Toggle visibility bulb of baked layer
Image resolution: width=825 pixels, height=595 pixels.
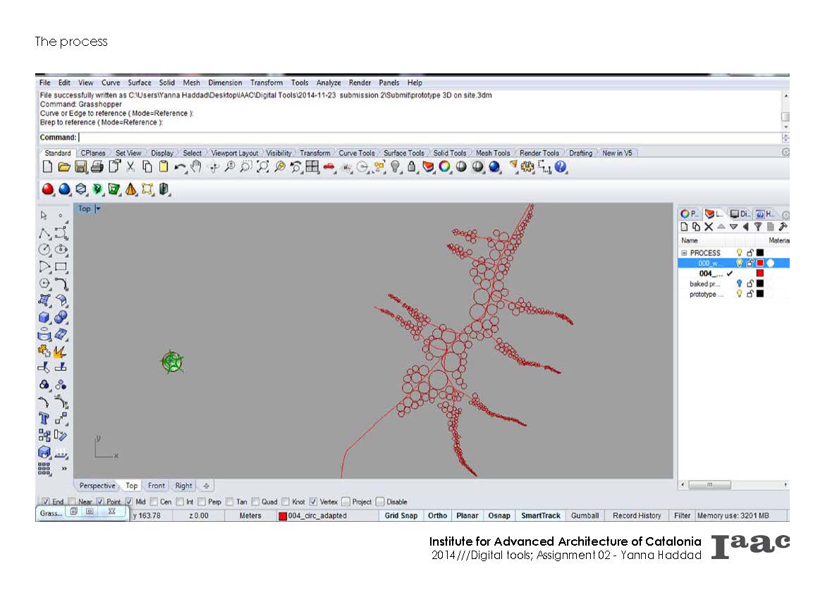(x=740, y=284)
